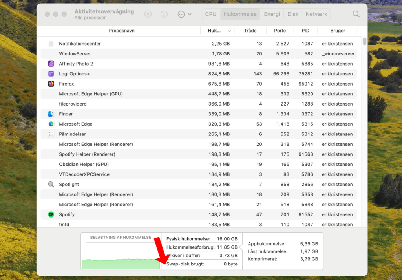Click the Swap-disk brugt 0 byte entry
Screen dimensions: 402x280
pos(202,264)
